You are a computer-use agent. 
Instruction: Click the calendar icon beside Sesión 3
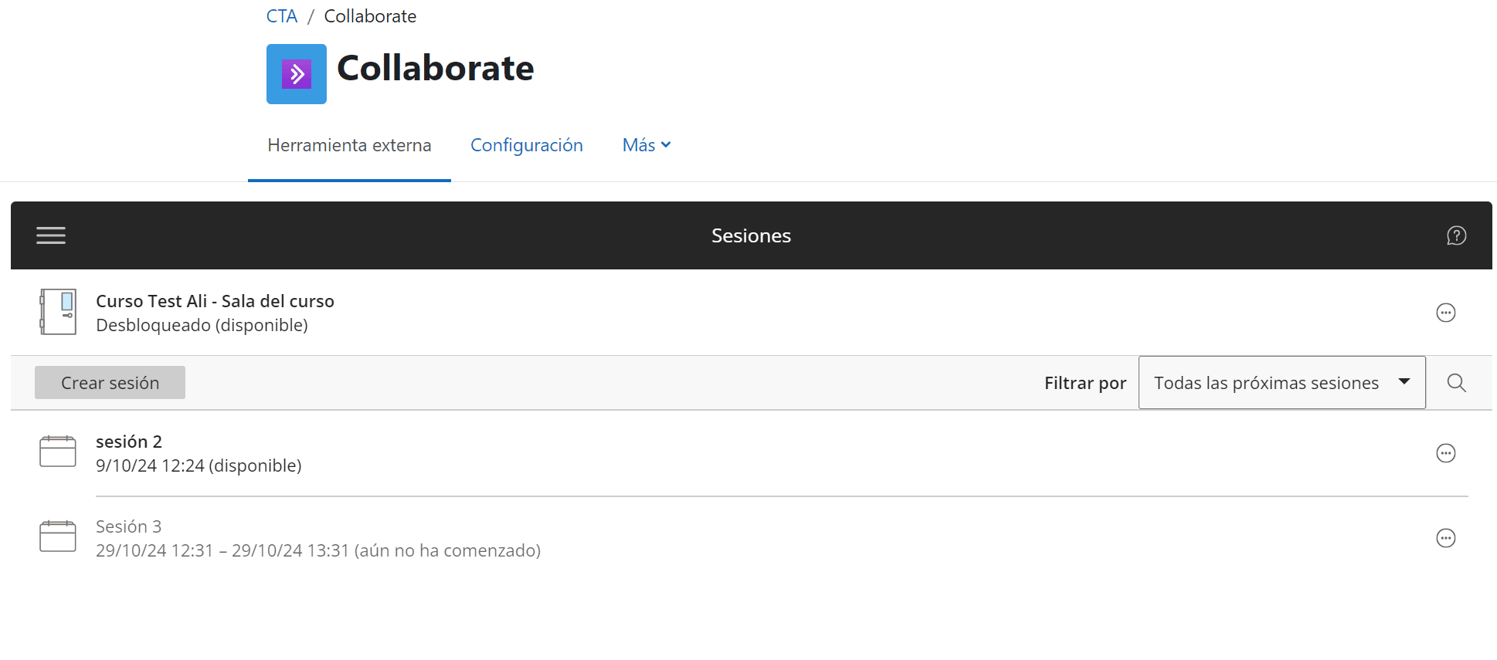point(58,536)
